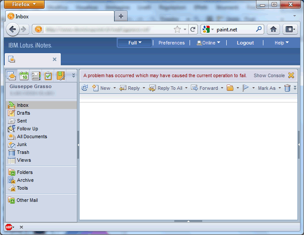304x235 pixels.
Task: Expand the right side panel handle
Action: [x=299, y=145]
